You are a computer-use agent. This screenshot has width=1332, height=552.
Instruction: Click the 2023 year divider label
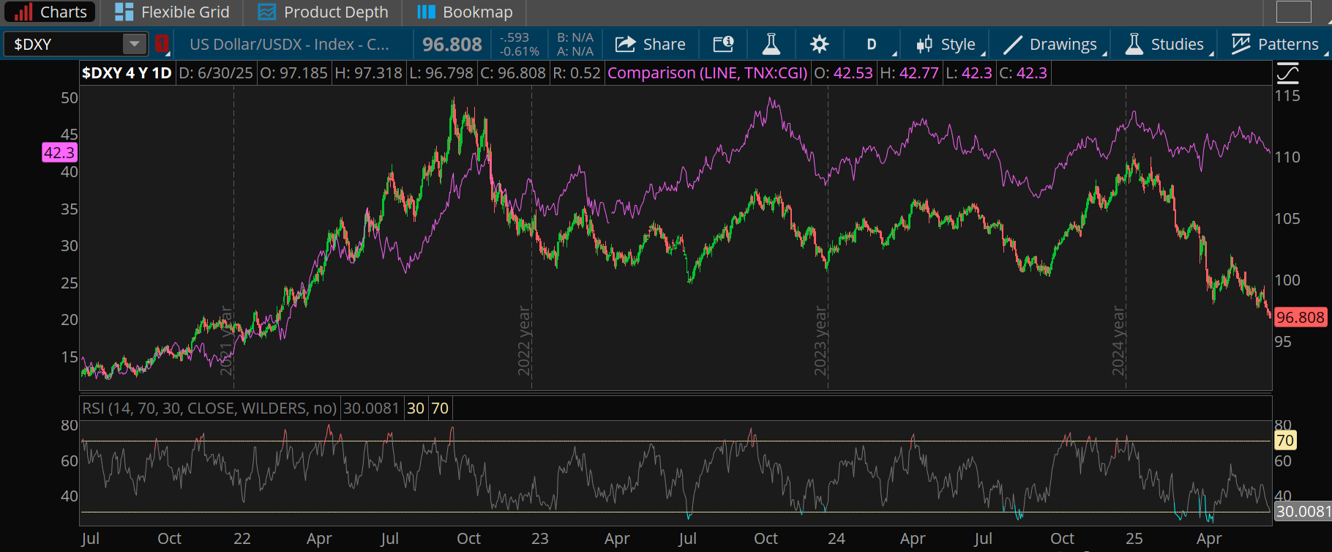click(x=820, y=340)
